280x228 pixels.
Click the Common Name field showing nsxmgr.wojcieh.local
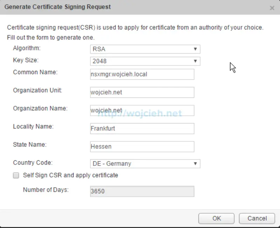click(x=142, y=74)
